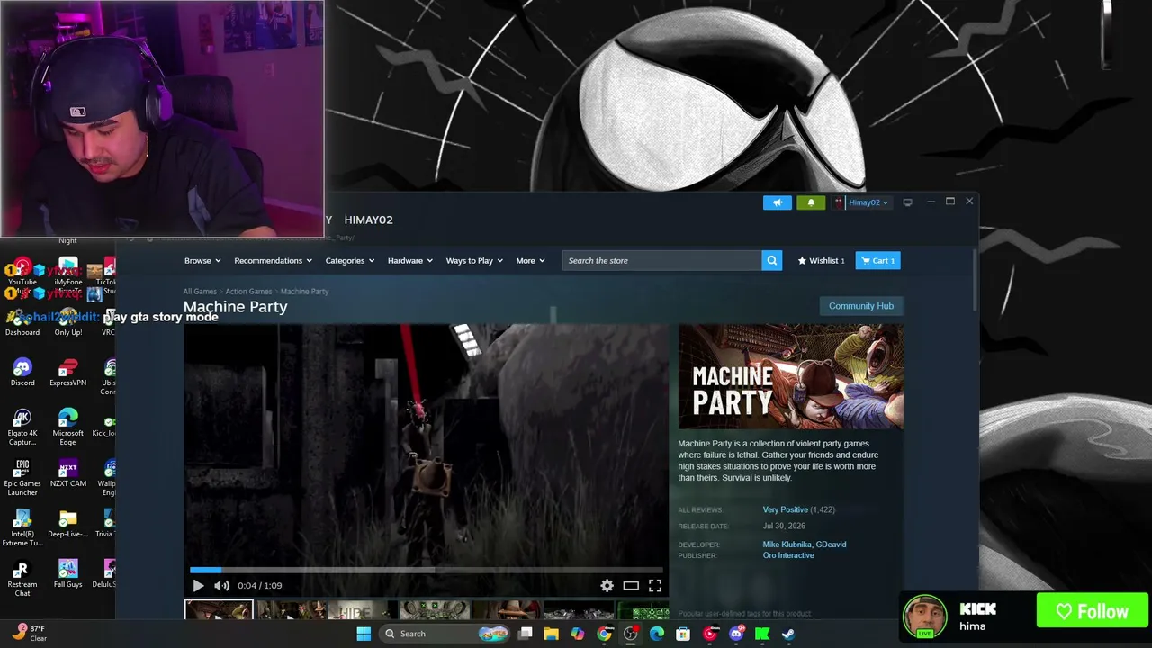Open the Steam Cart
This screenshot has height=648, width=1152.
(877, 261)
